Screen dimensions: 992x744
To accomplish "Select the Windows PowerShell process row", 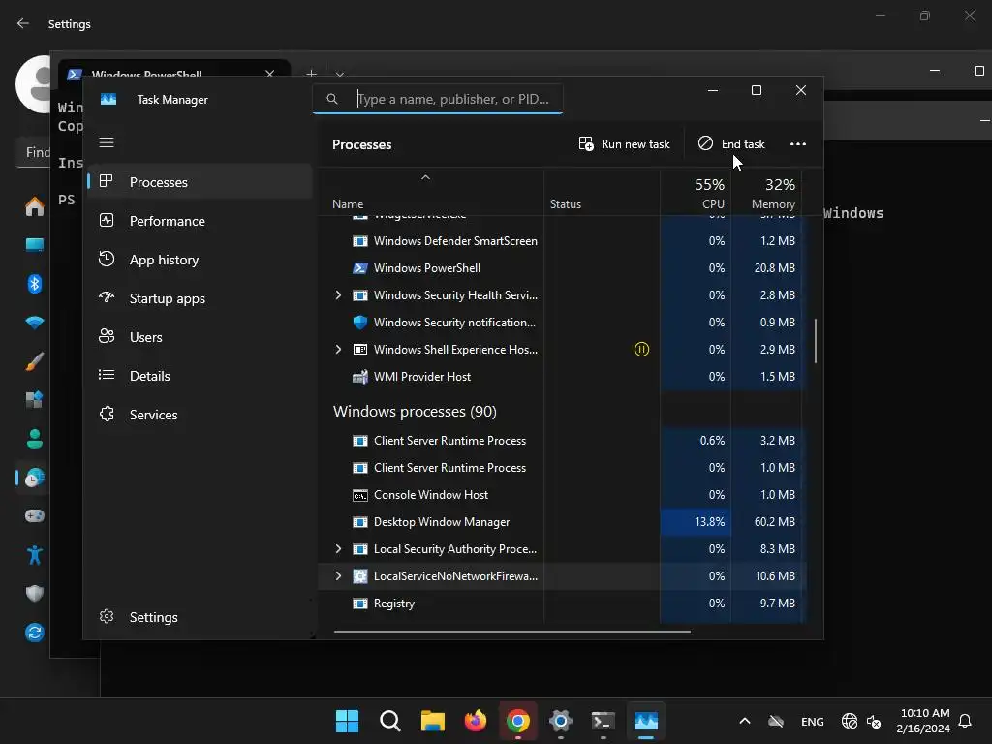I will pos(563,268).
